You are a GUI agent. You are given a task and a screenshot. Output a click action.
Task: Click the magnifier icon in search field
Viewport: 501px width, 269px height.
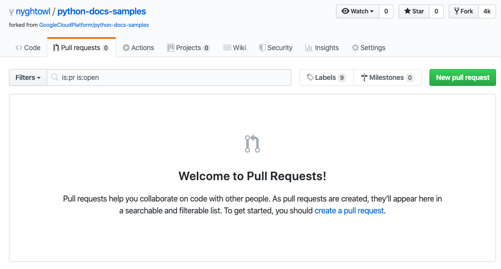(x=55, y=77)
